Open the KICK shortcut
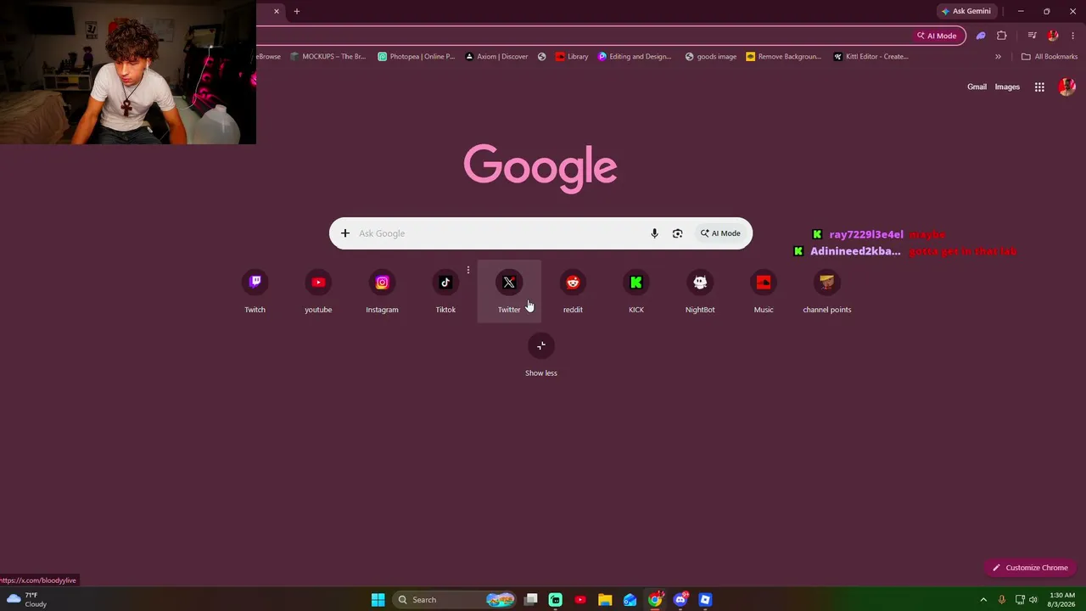Viewport: 1086px width, 611px height. [x=636, y=292]
